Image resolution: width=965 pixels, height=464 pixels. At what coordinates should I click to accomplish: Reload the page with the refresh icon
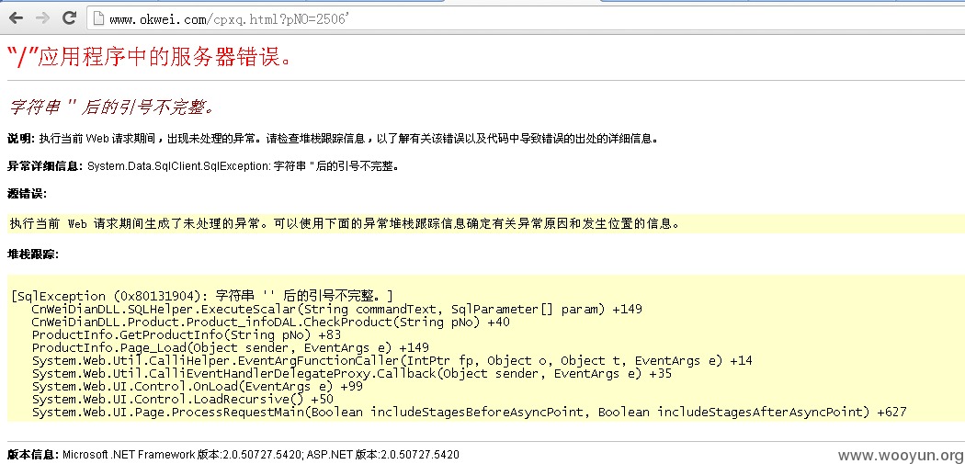(70, 17)
